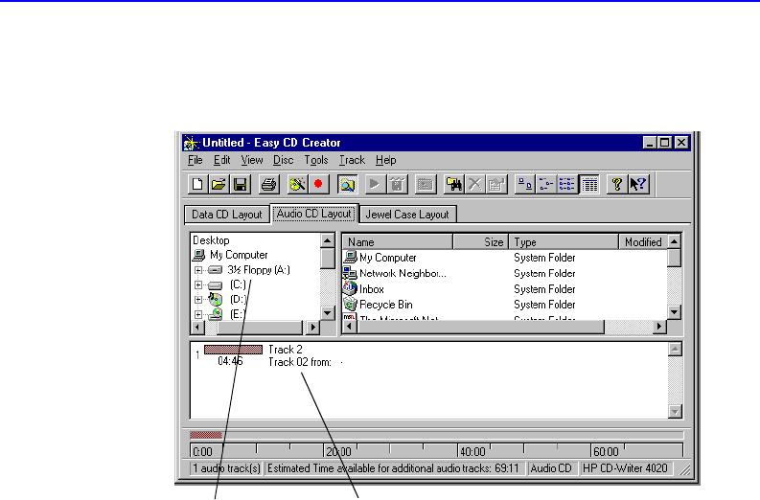The height and width of the screenshot is (500, 760).
Task: Select the 3½ Floppy (A:) tree item
Action: (x=259, y=270)
